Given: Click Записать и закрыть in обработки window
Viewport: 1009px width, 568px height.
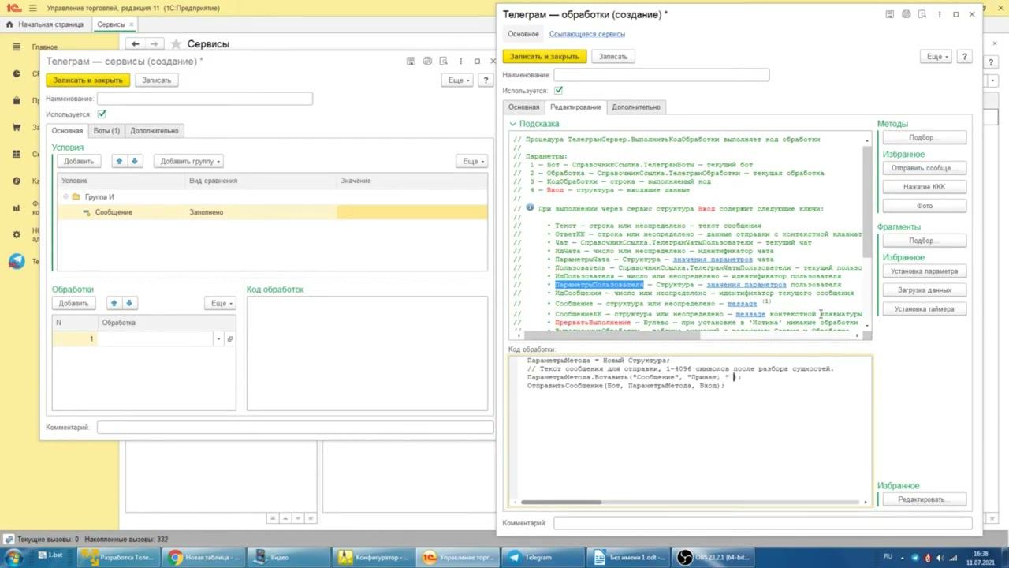Looking at the screenshot, I should (544, 57).
